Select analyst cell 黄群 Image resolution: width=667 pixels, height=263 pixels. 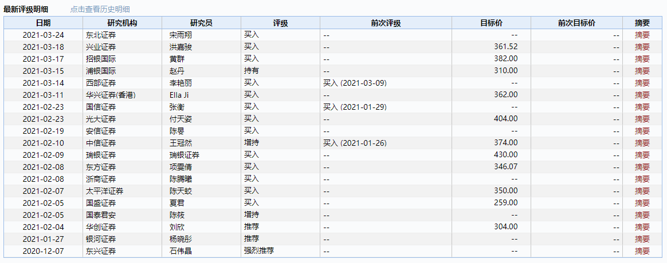pyautogui.click(x=176, y=59)
